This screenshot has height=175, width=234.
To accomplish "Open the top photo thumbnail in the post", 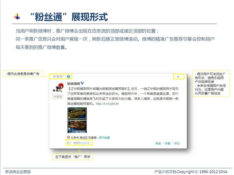I will pos(77,113).
